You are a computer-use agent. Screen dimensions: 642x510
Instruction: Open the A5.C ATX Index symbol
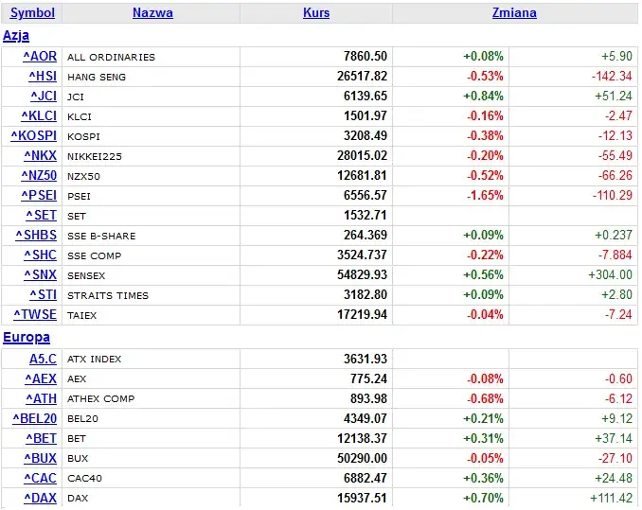(x=43, y=360)
